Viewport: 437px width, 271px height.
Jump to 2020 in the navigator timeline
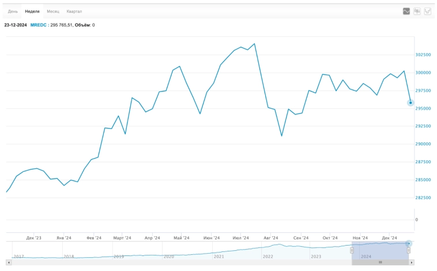tap(168, 256)
